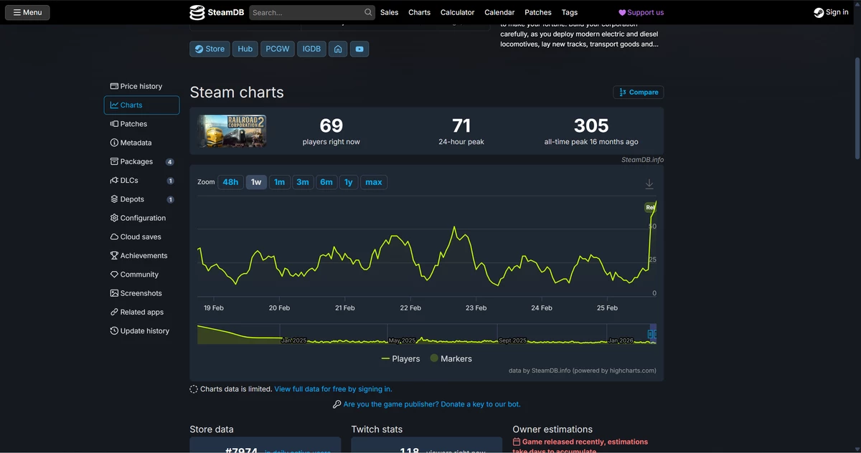This screenshot has width=861, height=453.
Task: Open Price history in sidebar
Action: coord(141,86)
